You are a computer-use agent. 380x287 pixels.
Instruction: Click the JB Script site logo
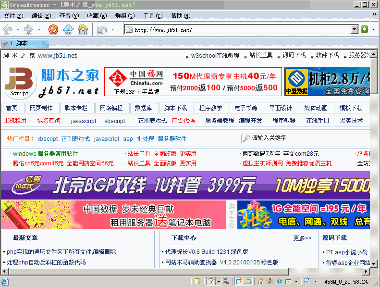tap(20, 83)
